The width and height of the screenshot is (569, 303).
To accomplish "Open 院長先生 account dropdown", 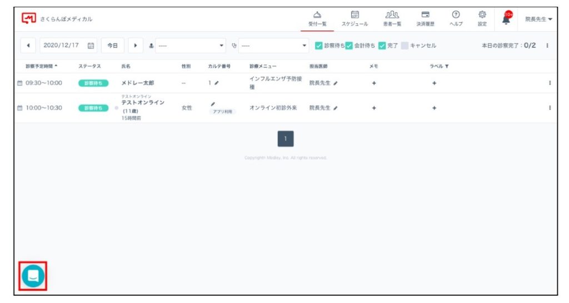I will point(538,19).
